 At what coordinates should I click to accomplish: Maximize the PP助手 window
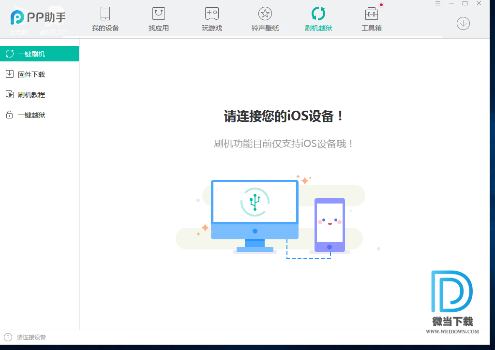tap(465, 3)
